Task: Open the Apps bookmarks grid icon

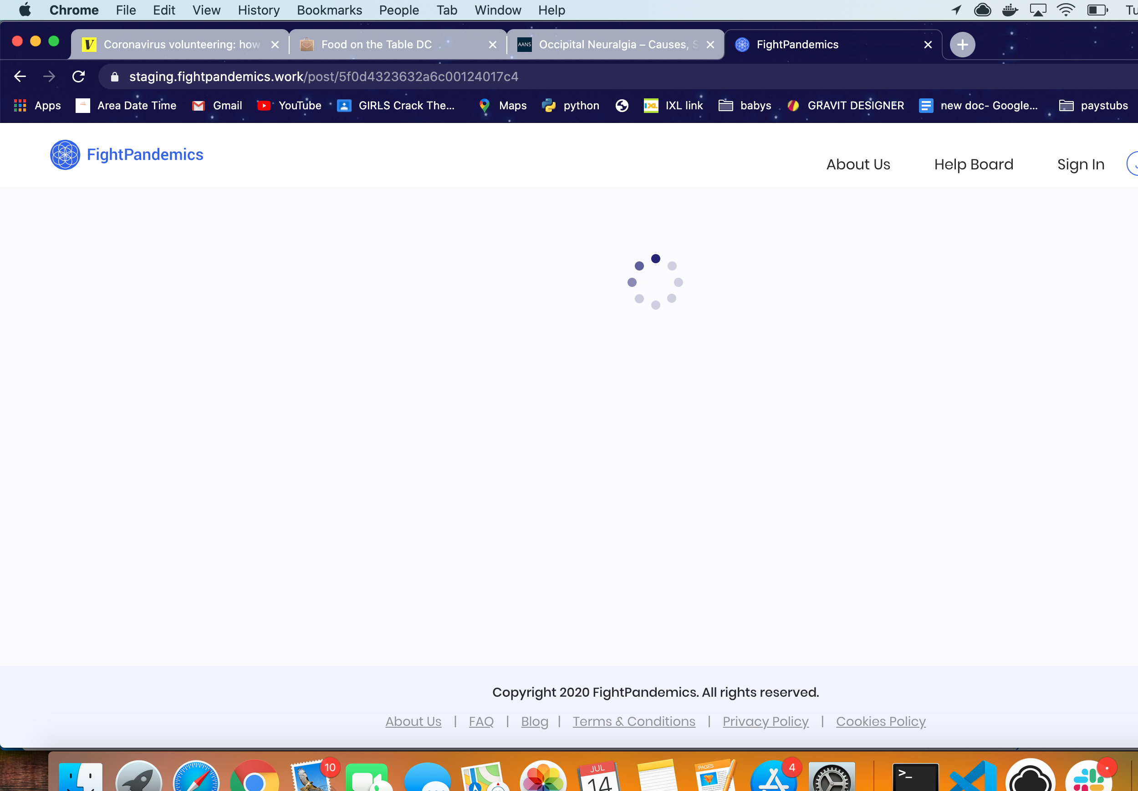Action: 20,106
